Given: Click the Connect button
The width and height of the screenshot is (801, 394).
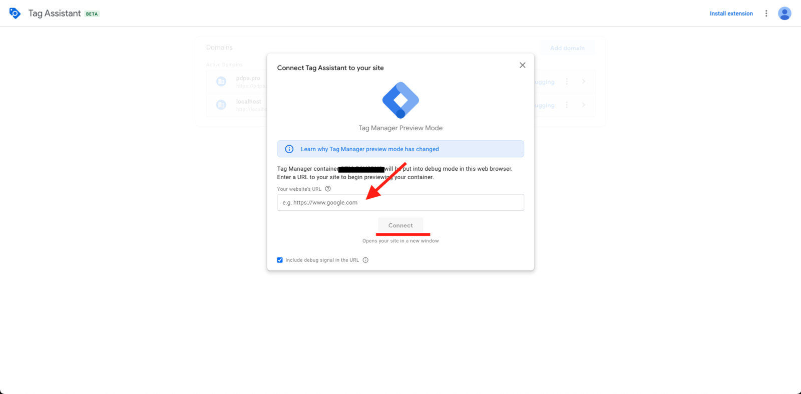Looking at the screenshot, I should pyautogui.click(x=400, y=225).
